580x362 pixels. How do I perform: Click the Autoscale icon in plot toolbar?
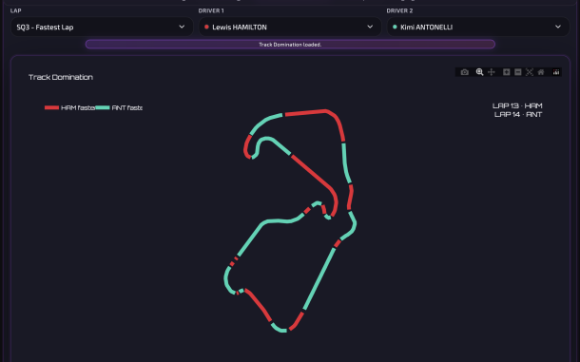click(530, 72)
